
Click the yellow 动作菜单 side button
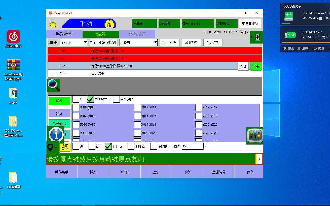[x=65, y=147]
